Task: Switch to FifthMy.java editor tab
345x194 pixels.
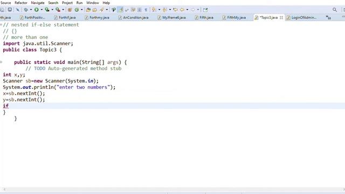Action: pos(234,17)
